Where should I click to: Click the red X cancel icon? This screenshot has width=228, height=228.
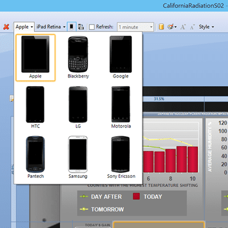pyautogui.click(x=6, y=27)
